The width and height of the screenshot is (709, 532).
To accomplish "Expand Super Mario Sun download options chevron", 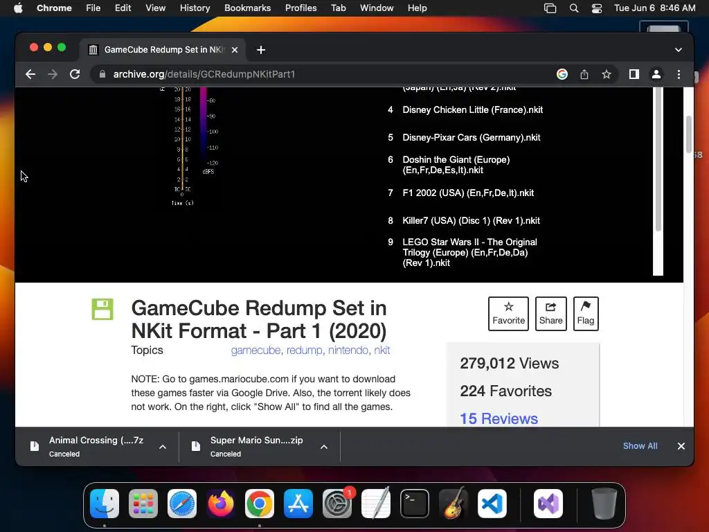I will [324, 447].
